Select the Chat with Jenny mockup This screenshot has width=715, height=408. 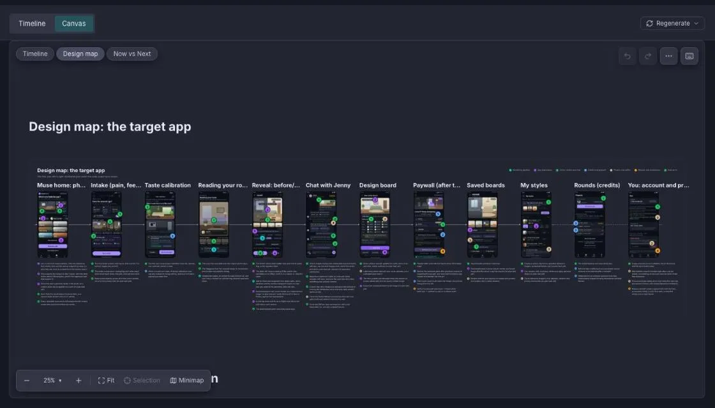coord(322,224)
